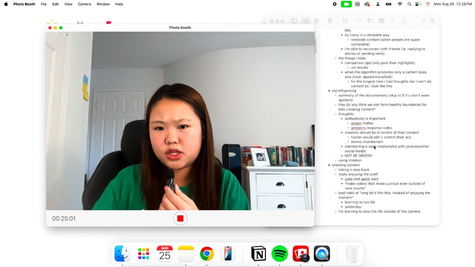Switch Notes to list view
The height and width of the screenshot is (267, 475).
[305, 21]
